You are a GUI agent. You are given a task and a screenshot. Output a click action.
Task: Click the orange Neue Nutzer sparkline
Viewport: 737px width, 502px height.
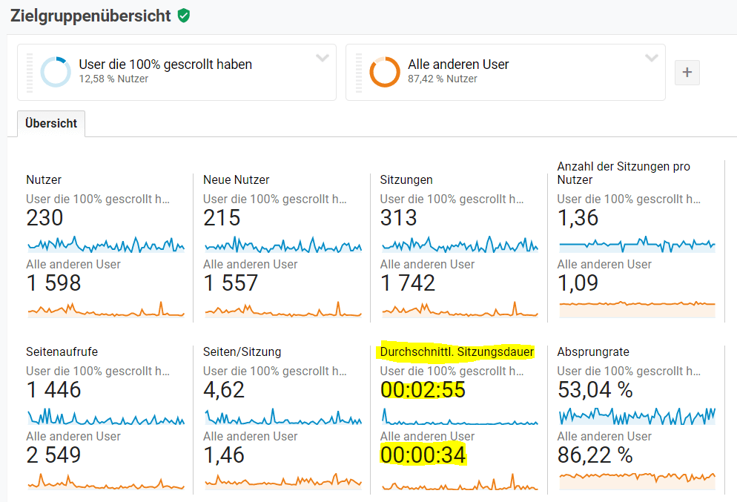pos(282,310)
